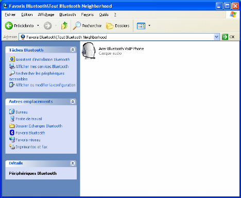Open the Fichier menu

click(10, 15)
